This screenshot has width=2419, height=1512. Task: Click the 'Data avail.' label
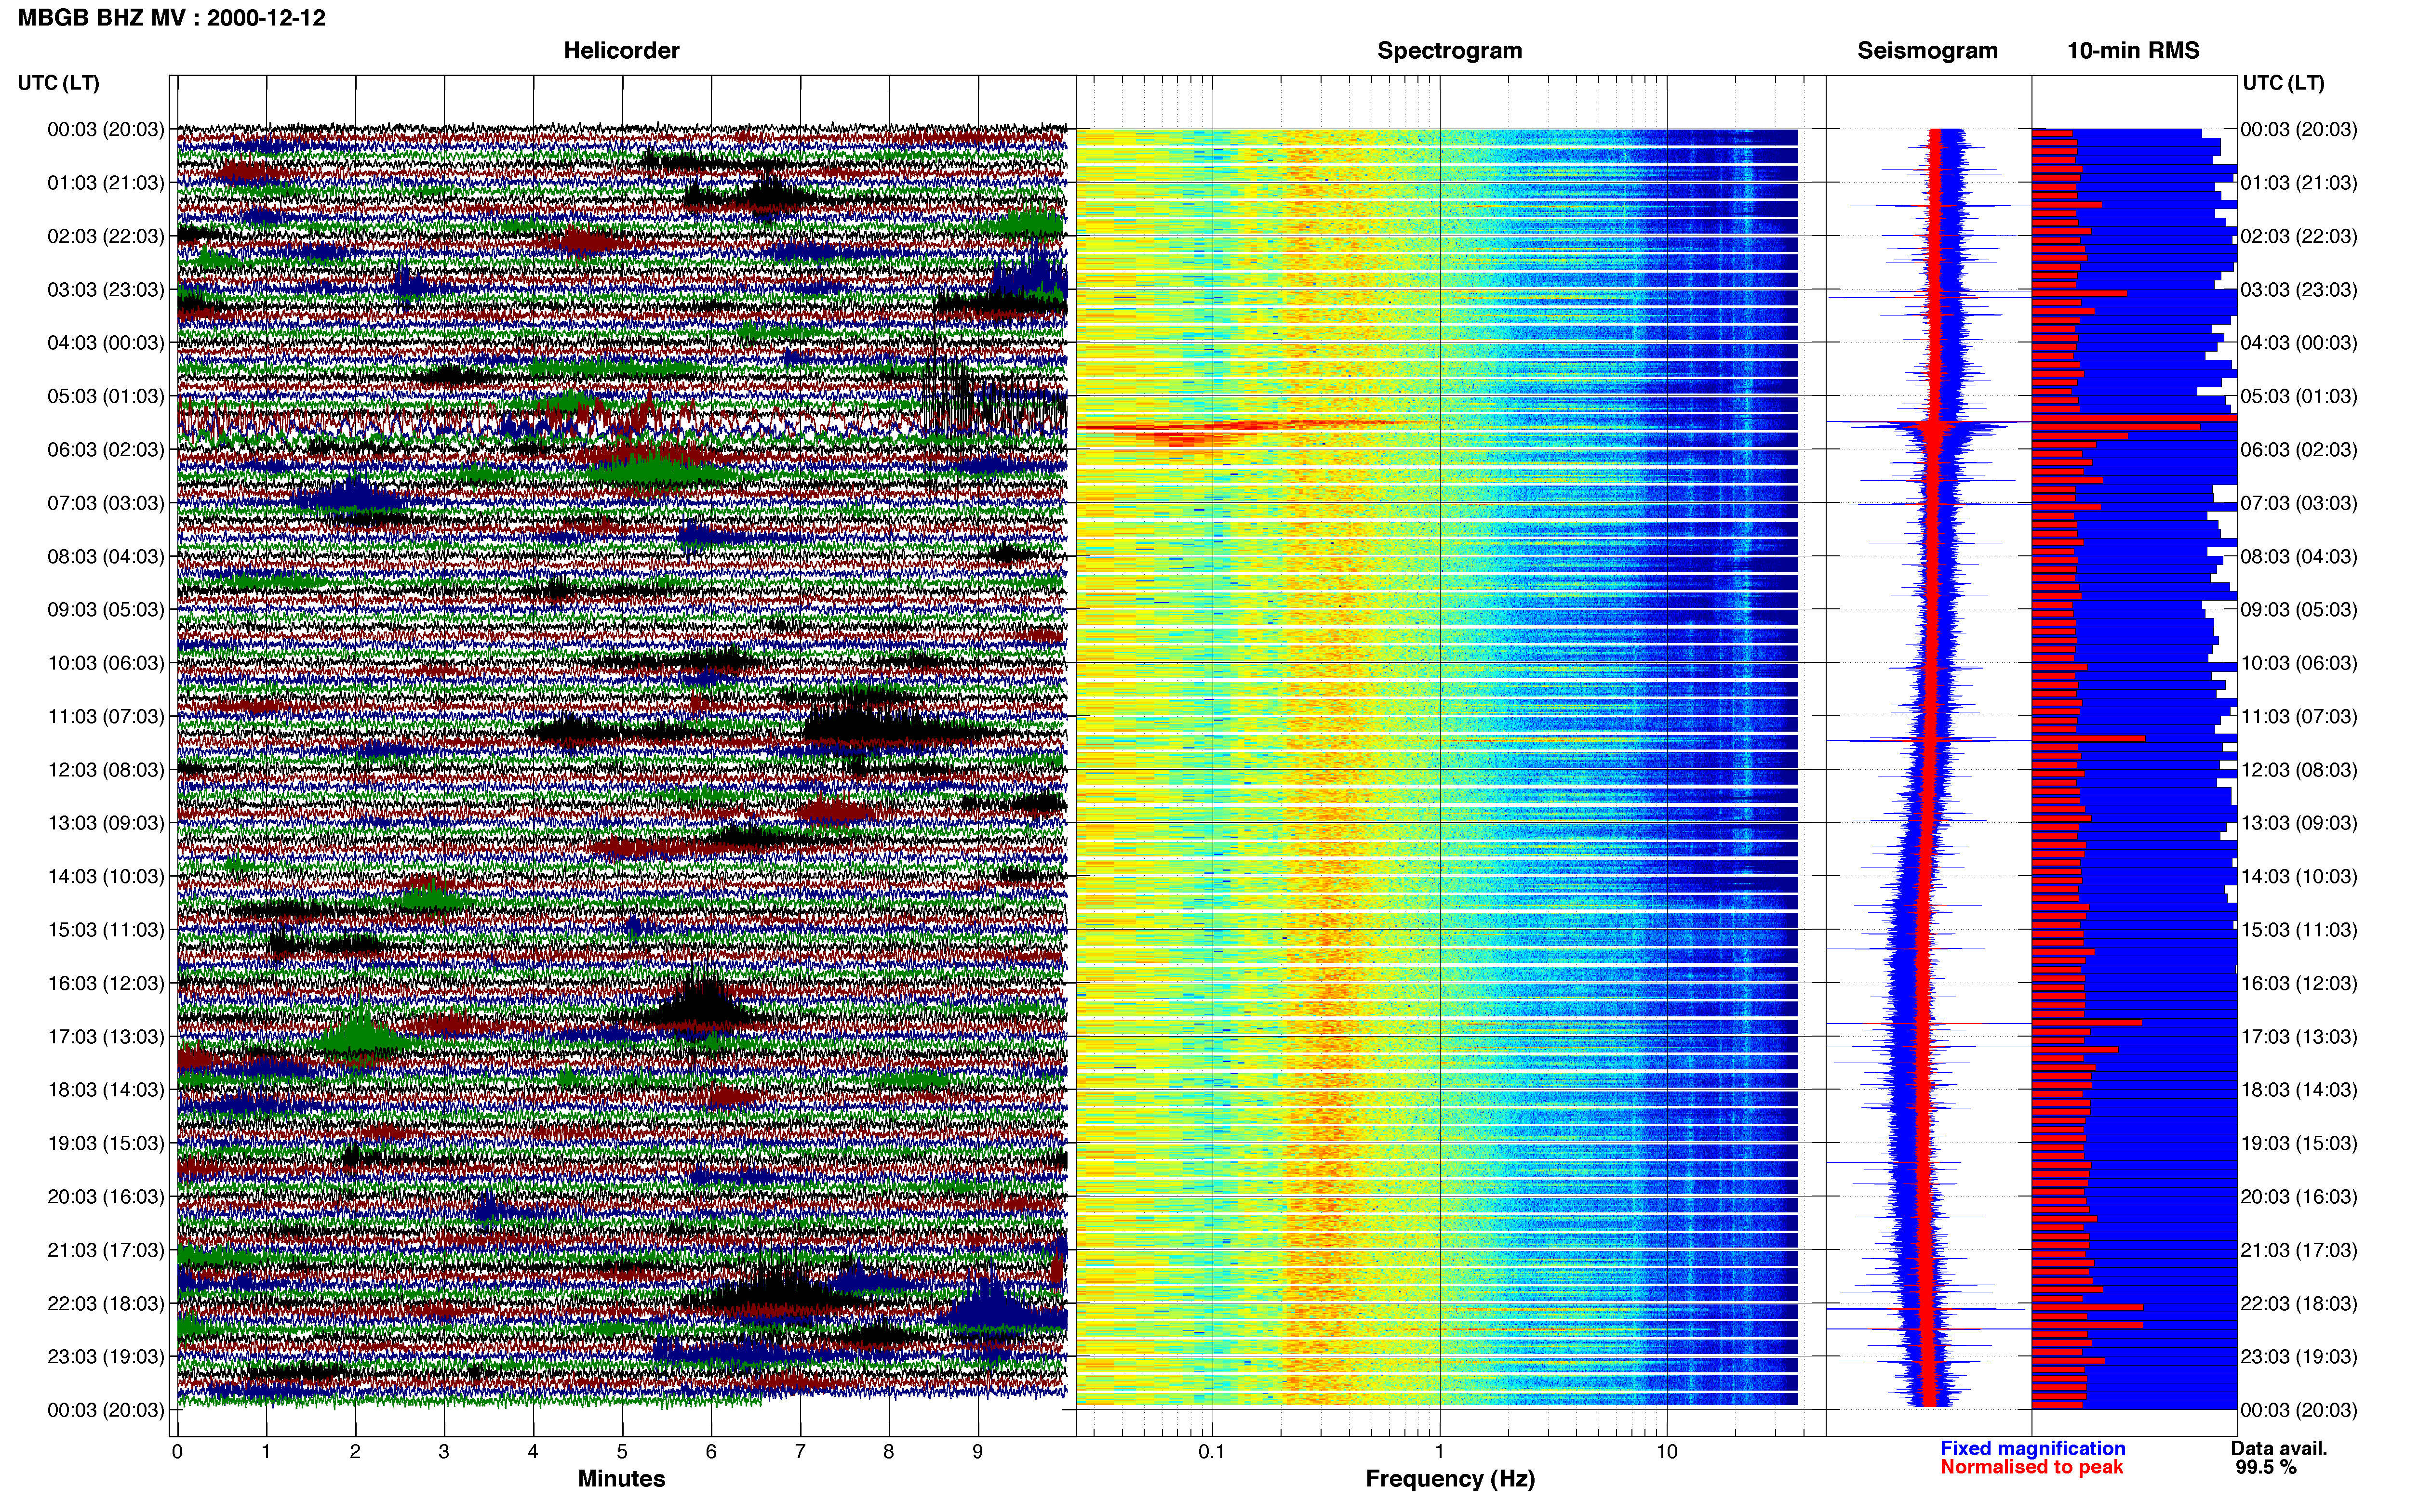click(2279, 1448)
